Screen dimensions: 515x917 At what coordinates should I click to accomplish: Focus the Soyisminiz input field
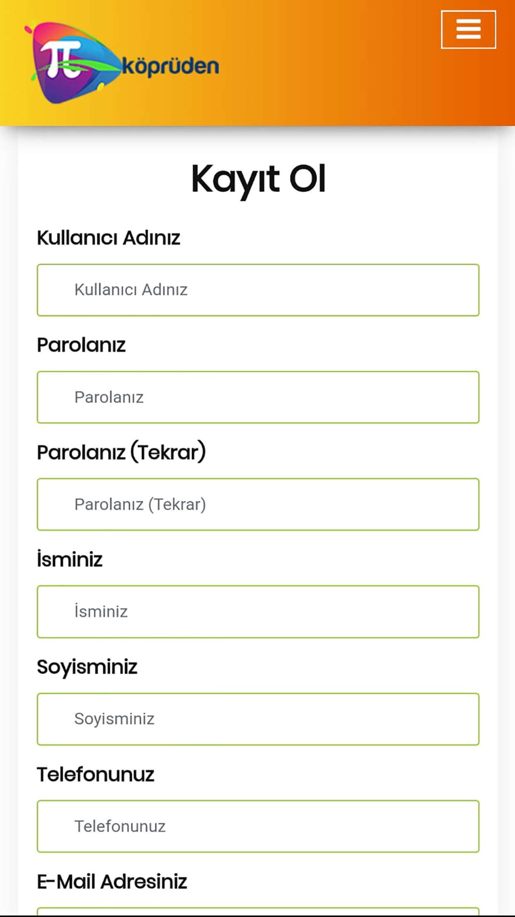point(258,719)
